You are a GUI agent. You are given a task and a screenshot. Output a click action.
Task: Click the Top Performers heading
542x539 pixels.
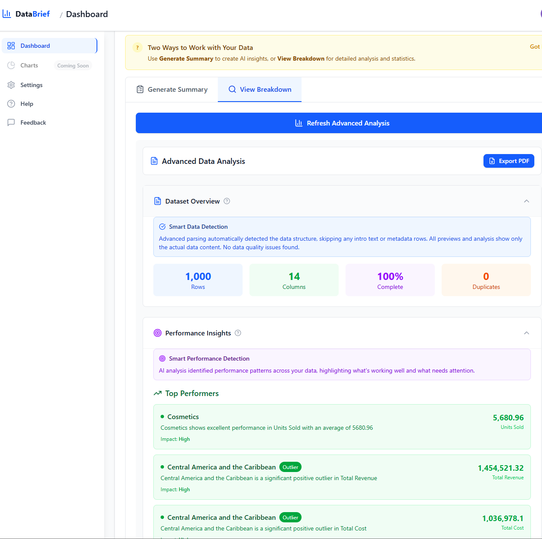tap(192, 393)
